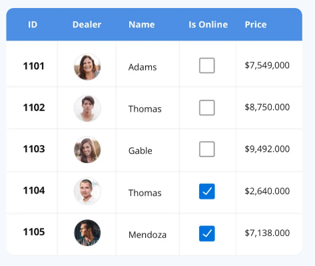Tick the online checkbox for Gable
315x266 pixels.
click(207, 149)
